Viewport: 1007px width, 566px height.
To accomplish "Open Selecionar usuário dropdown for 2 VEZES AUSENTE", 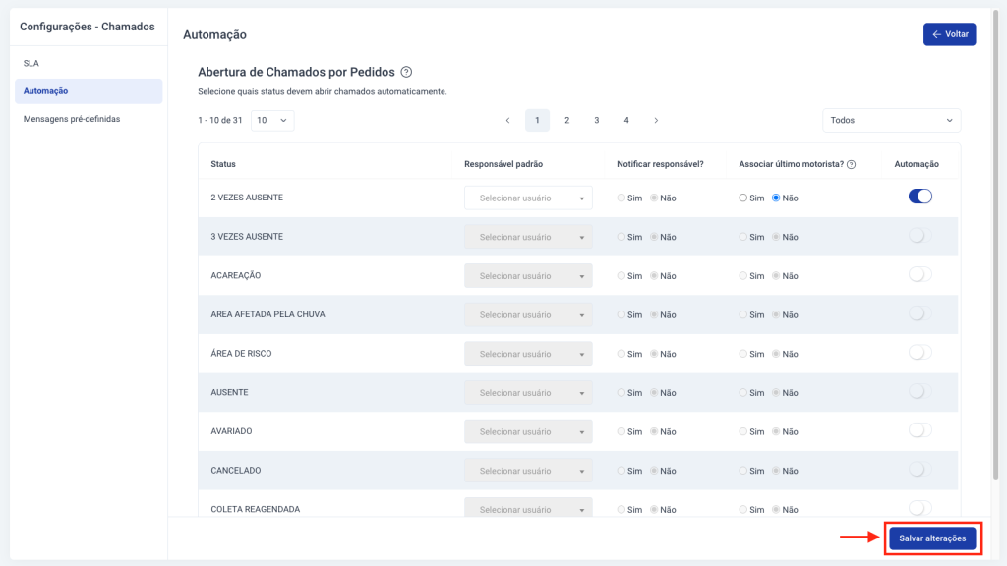I will (x=528, y=198).
